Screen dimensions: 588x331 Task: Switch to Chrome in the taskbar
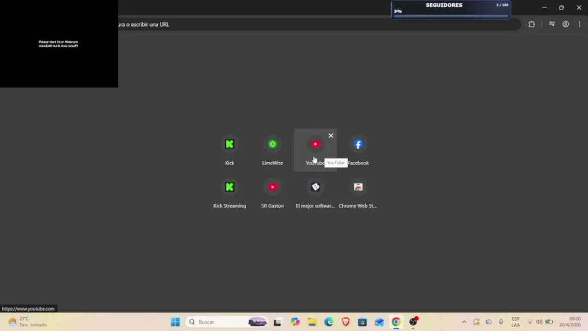pos(396,322)
